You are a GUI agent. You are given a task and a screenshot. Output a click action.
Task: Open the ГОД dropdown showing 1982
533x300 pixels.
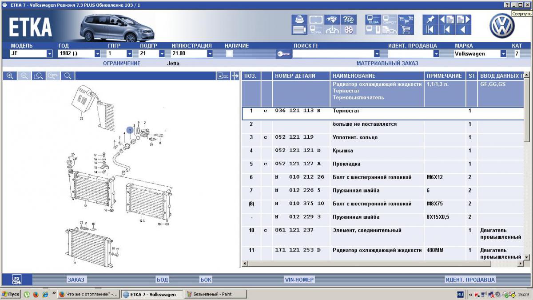tap(97, 54)
